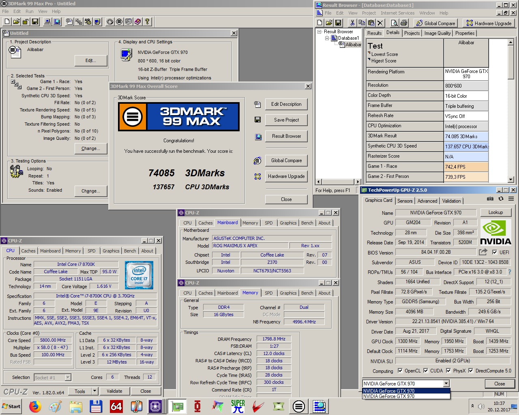Open Run menu in 3DMark 99 Max
The image size is (519, 415).
click(x=30, y=11)
